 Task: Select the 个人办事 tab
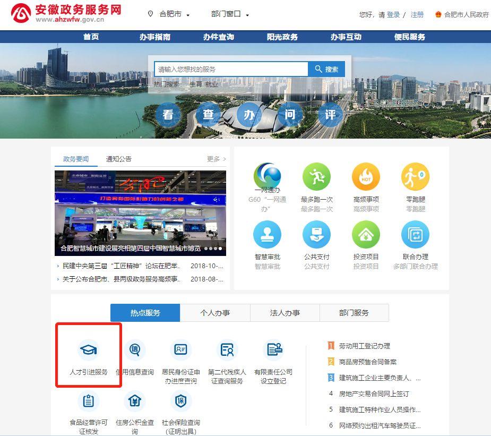click(x=215, y=313)
